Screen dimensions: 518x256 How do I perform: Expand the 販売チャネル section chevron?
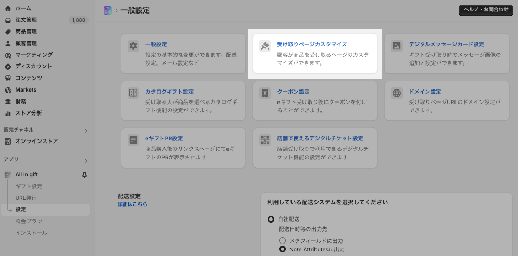pos(86,130)
